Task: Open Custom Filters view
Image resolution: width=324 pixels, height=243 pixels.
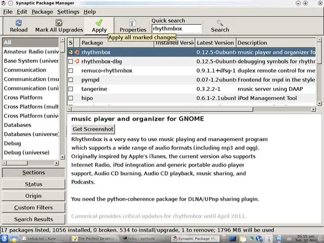Action: [34, 208]
